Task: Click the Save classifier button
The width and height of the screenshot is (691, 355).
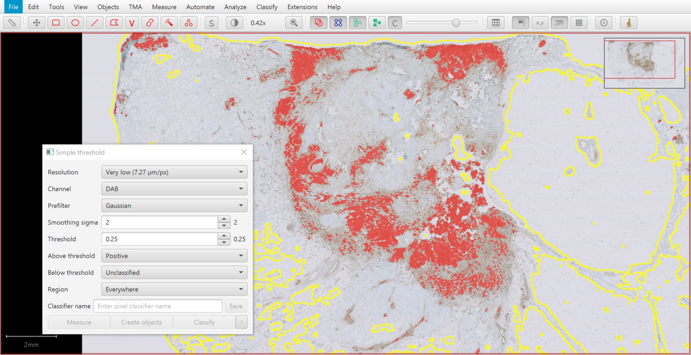Action: coord(236,306)
